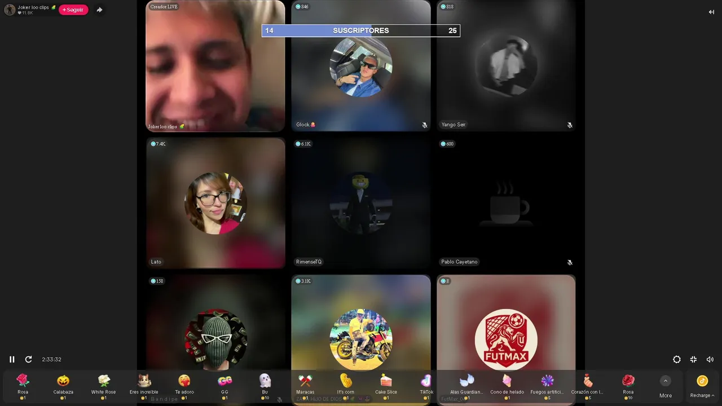Send the White Rose gift
The width and height of the screenshot is (722, 406).
pyautogui.click(x=103, y=387)
